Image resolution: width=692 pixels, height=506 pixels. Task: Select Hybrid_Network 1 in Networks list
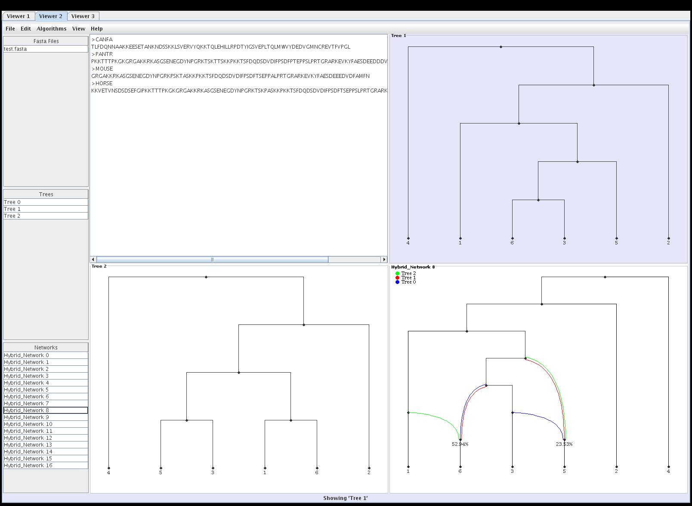click(46, 362)
